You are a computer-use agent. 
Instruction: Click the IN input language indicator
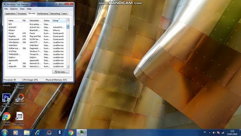(205, 132)
